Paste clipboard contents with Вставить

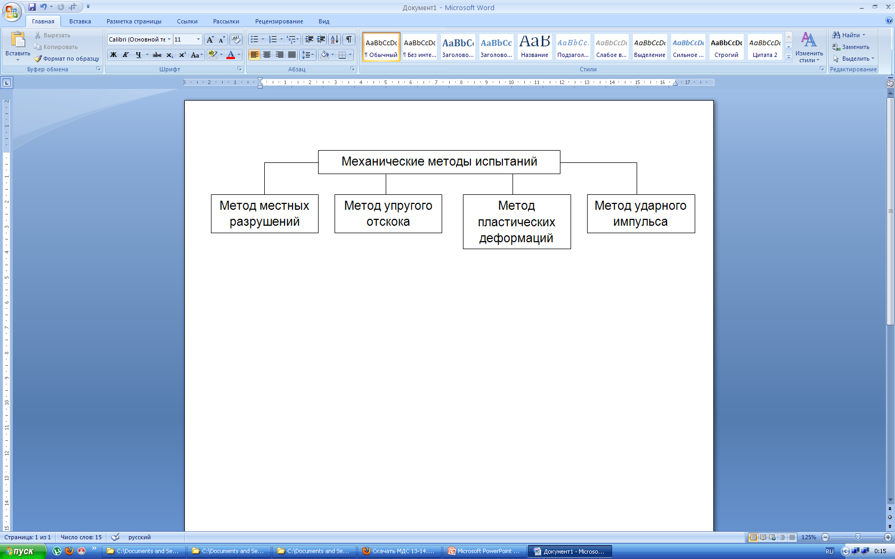pyautogui.click(x=18, y=47)
